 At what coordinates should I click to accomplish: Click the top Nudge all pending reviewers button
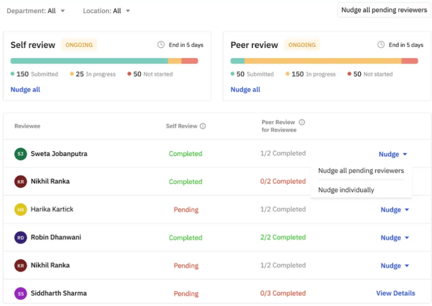pos(384,10)
